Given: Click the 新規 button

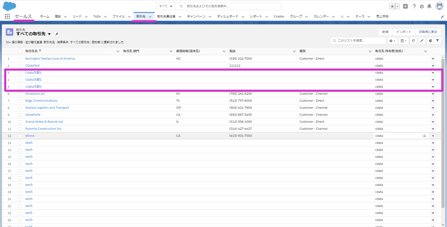Looking at the screenshot, I should pos(385,32).
